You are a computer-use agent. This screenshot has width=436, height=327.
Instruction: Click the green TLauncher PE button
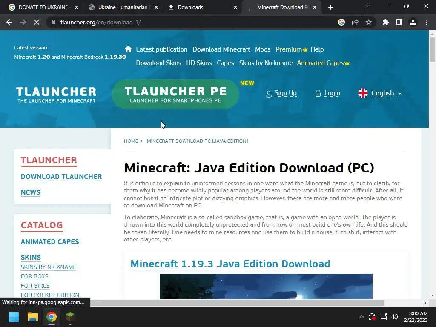(175, 94)
